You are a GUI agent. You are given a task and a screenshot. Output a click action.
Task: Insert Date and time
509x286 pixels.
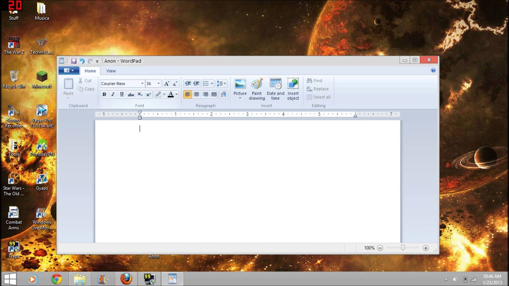[x=275, y=88]
